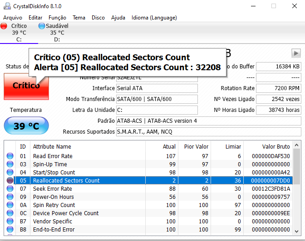
Task: Open the Idioma (Language) menu
Action: coord(154,18)
